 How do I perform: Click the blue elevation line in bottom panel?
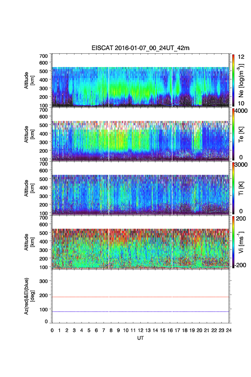(x=140, y=312)
